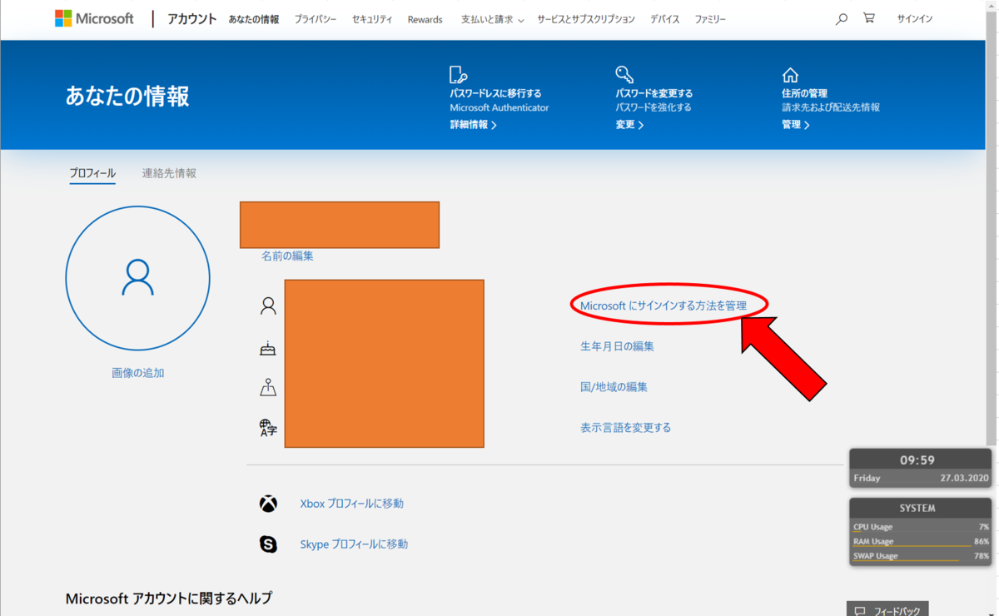Click the Skype logo icon
This screenshot has width=999, height=616.
[x=268, y=544]
